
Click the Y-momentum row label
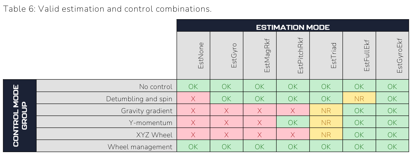point(151,123)
